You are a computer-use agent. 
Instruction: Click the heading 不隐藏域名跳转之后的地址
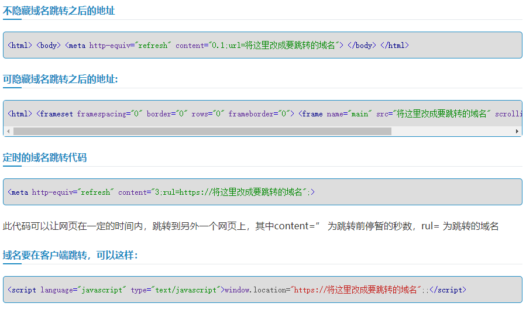pos(59,11)
